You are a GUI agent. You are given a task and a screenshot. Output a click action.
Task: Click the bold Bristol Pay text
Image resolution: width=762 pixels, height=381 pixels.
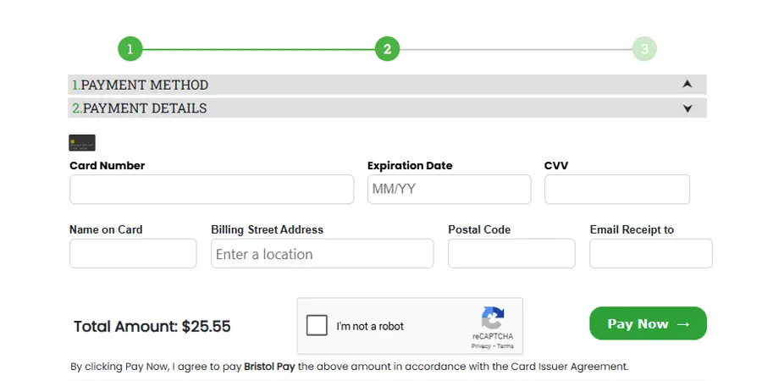(x=270, y=367)
